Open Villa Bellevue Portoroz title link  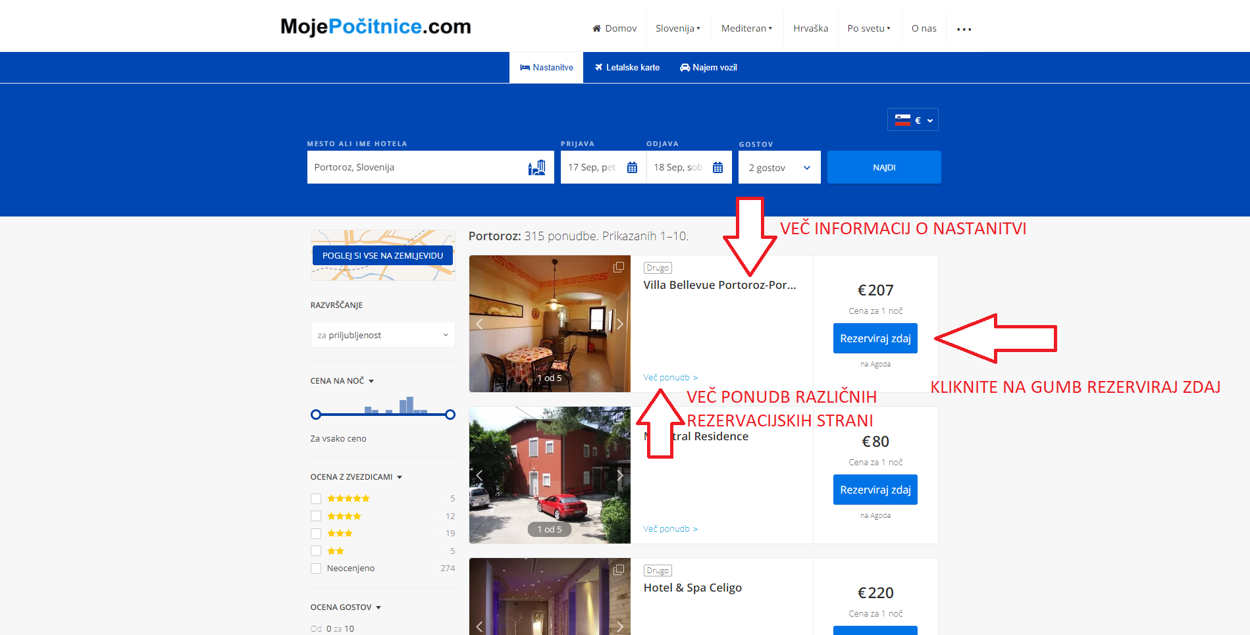[719, 285]
